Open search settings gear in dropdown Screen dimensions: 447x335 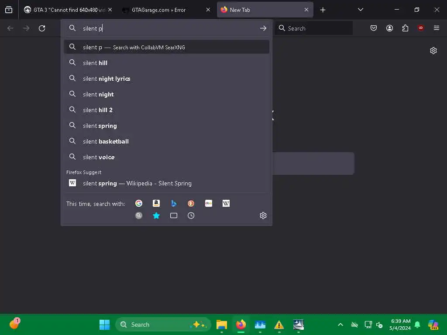pyautogui.click(x=263, y=215)
